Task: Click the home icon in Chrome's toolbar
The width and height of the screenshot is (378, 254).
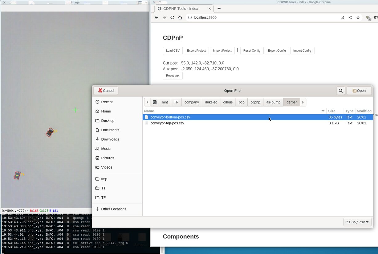Action: pyautogui.click(x=180, y=18)
